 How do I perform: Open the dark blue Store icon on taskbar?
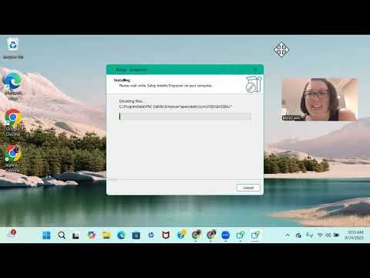136,235
